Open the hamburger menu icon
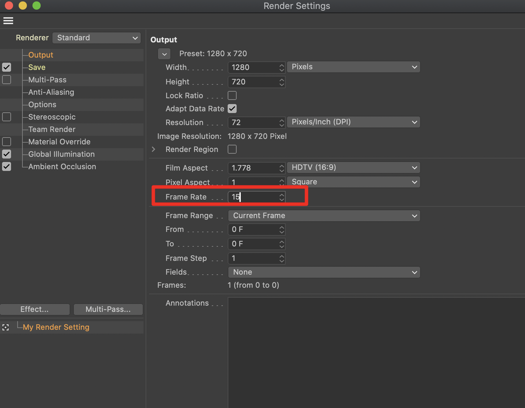Viewport: 525px width, 408px height. pos(8,21)
